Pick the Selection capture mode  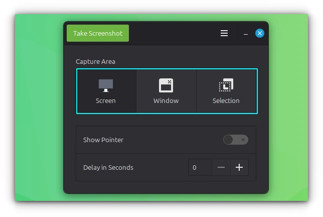click(x=227, y=91)
